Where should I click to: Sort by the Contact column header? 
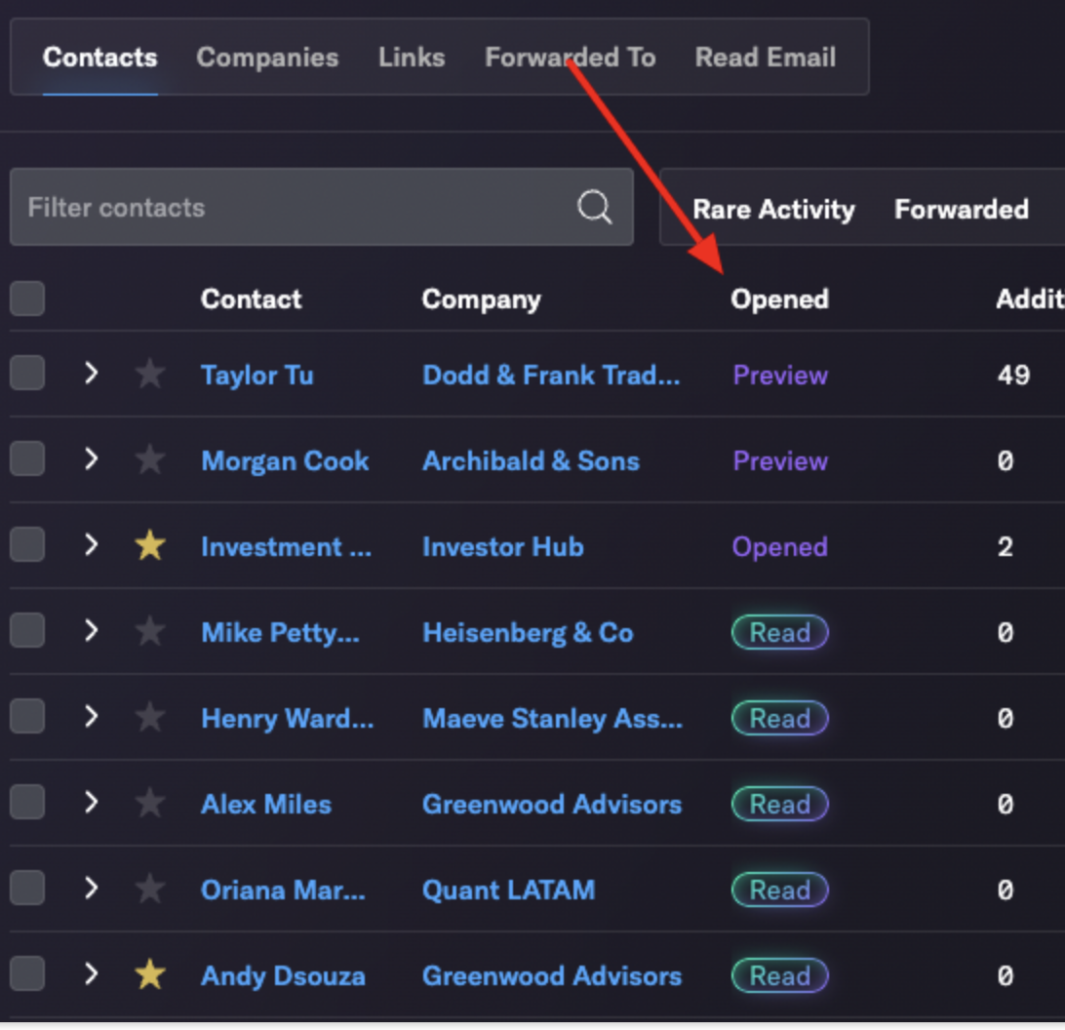click(252, 298)
